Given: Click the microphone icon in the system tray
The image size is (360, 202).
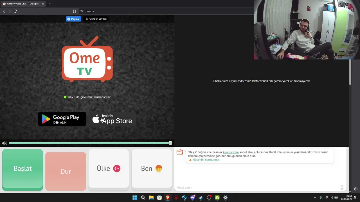Looking at the screenshot, I should coord(321,198).
